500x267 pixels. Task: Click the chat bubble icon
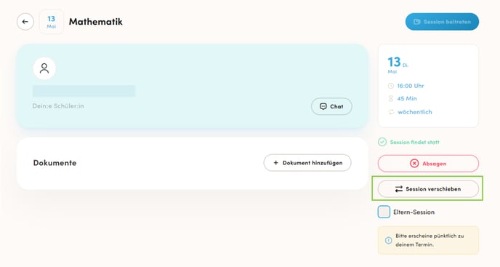click(x=323, y=106)
